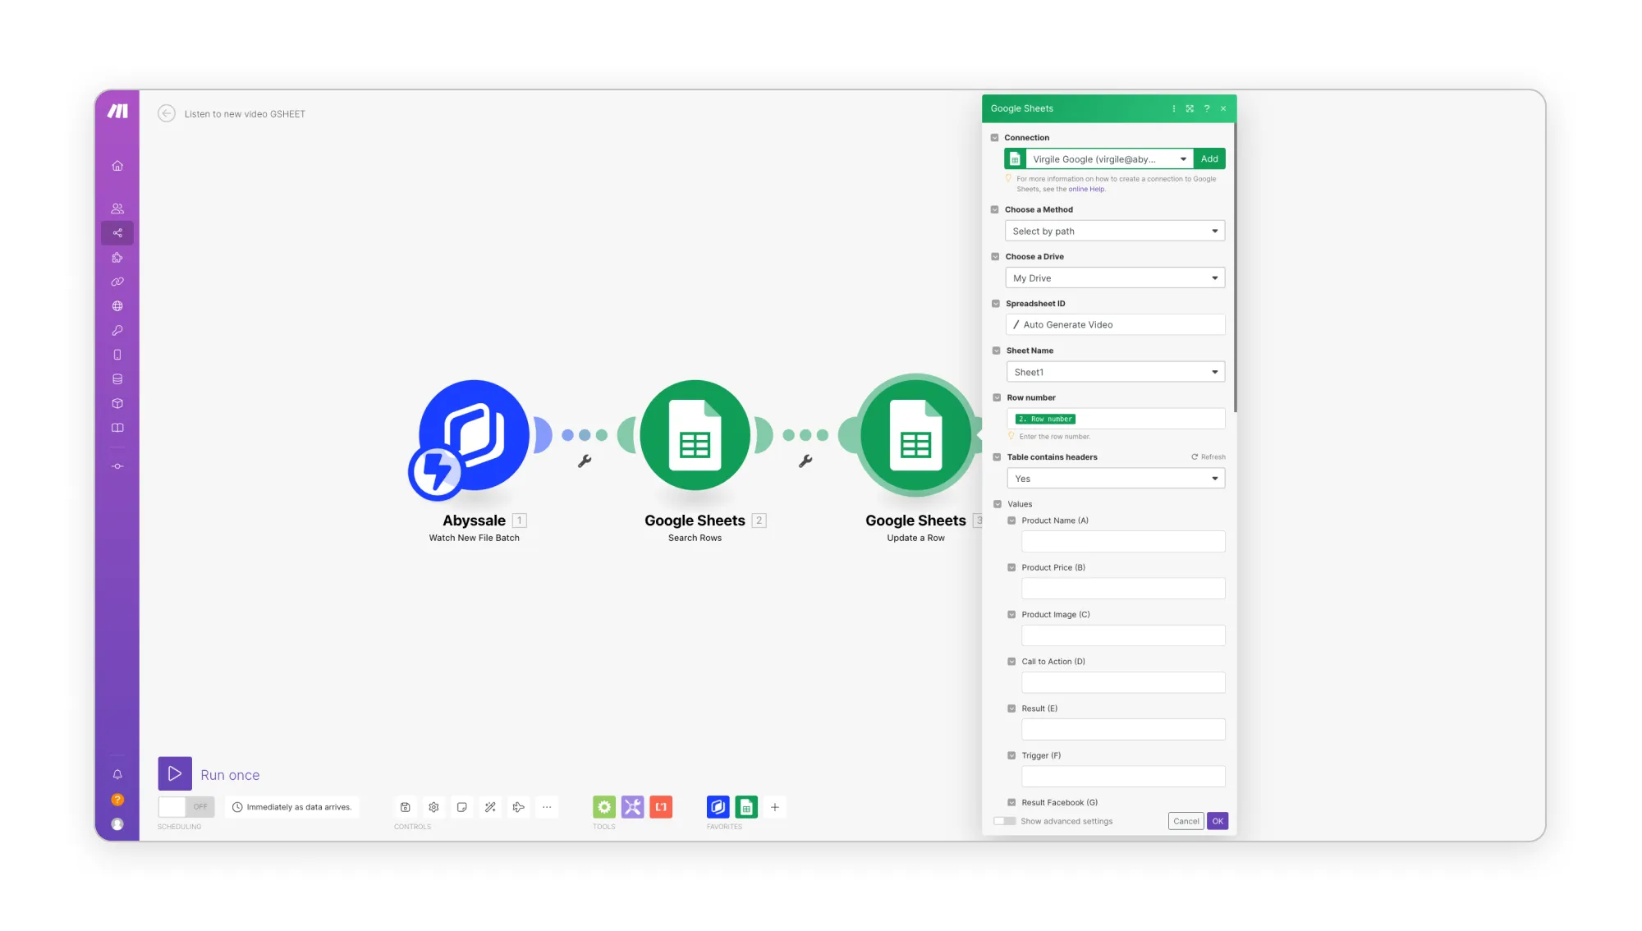
Task: Open the green flow control gear tool
Action: (604, 807)
